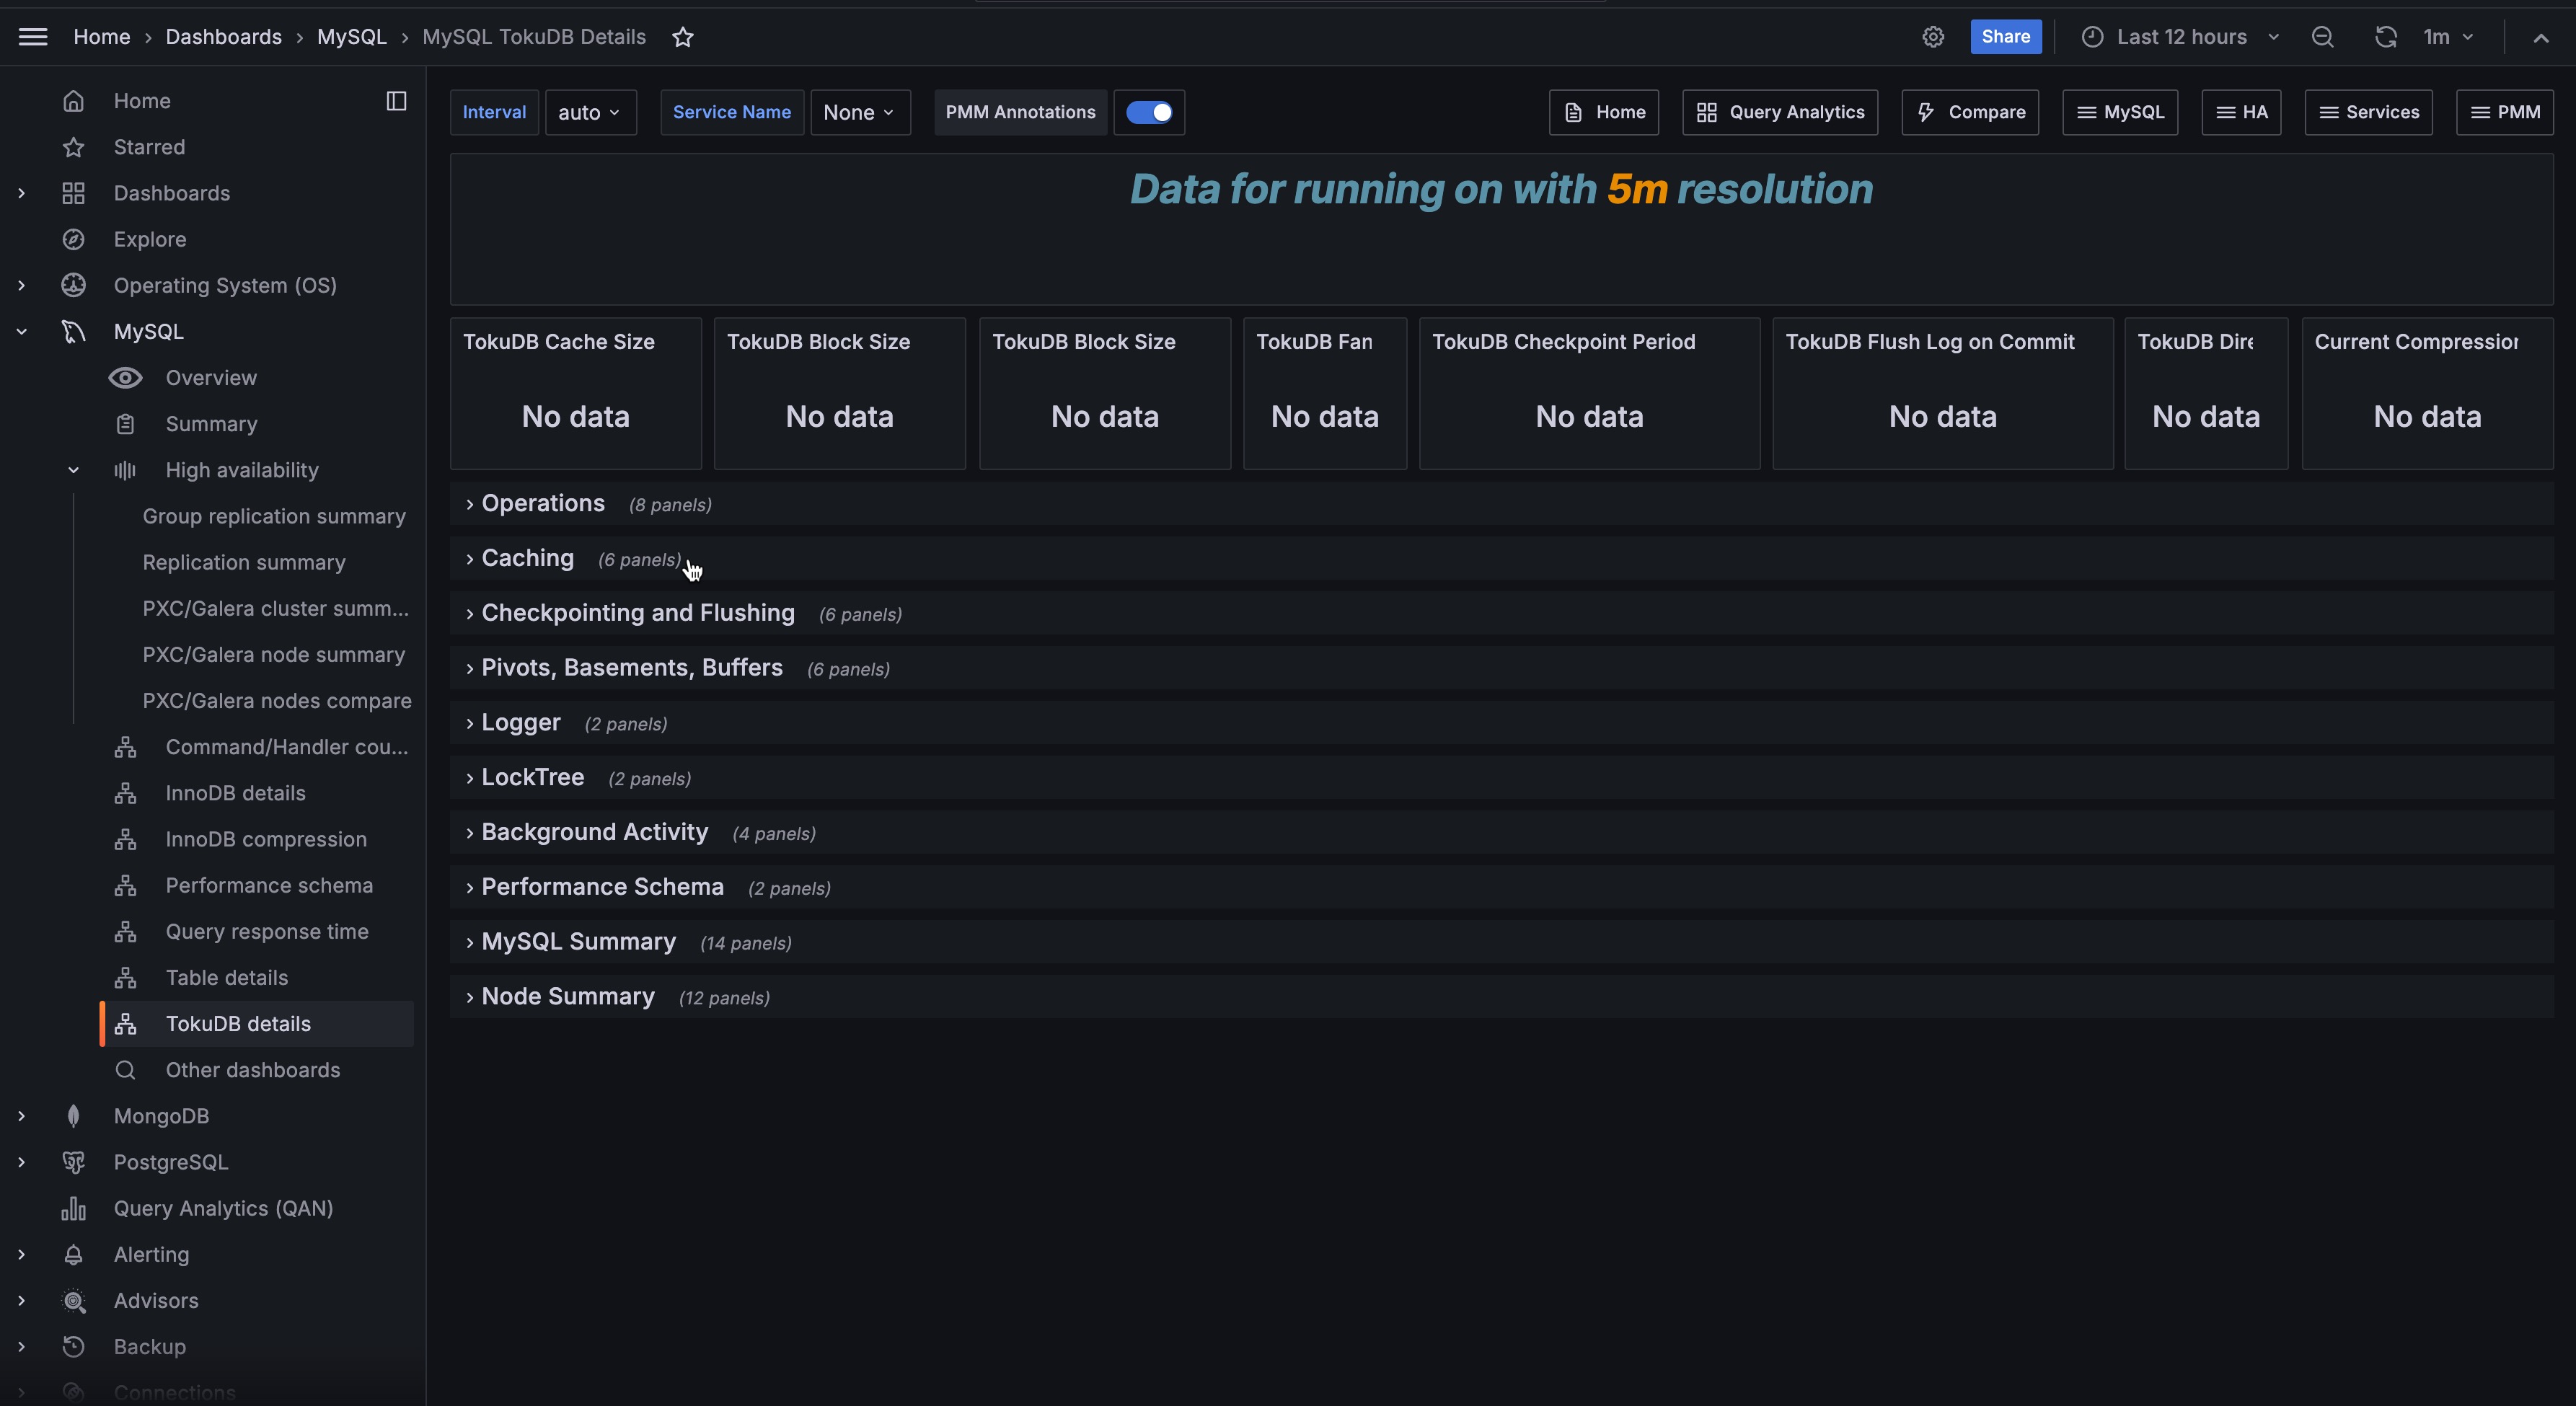Open InnoDB details in the sidebar
2576x1406 pixels.
click(235, 793)
